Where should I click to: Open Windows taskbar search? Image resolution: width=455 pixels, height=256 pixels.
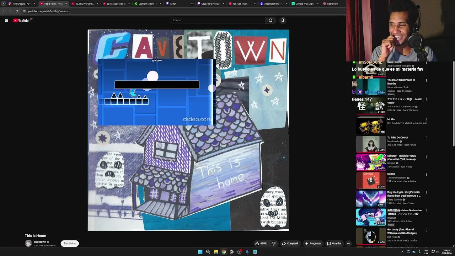[208, 252]
